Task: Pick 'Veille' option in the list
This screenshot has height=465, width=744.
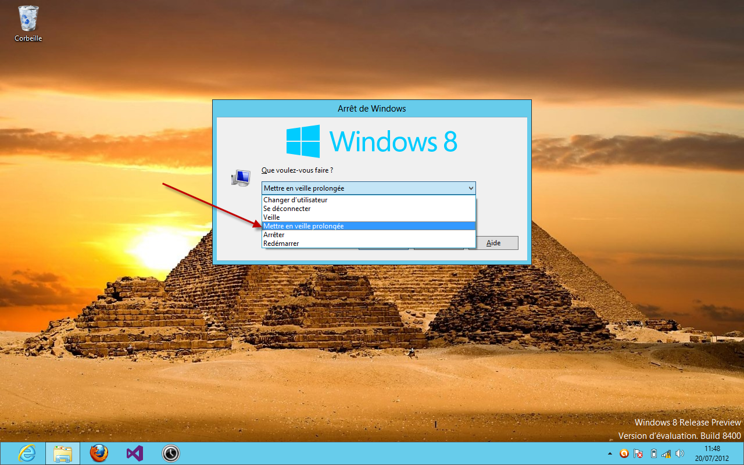Action: (369, 217)
